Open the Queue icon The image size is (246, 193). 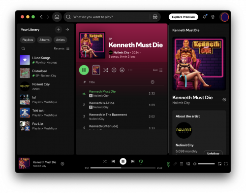pos(182,164)
